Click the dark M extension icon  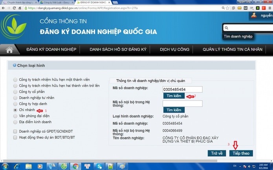click(246, 8)
